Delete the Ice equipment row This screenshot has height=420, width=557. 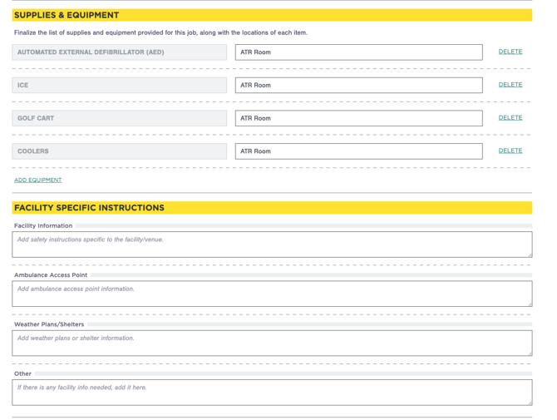[x=510, y=85]
